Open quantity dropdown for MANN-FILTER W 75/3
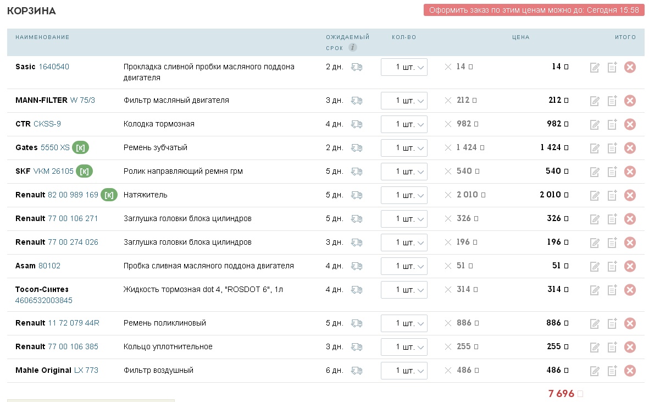The width and height of the screenshot is (649, 402). (x=404, y=101)
